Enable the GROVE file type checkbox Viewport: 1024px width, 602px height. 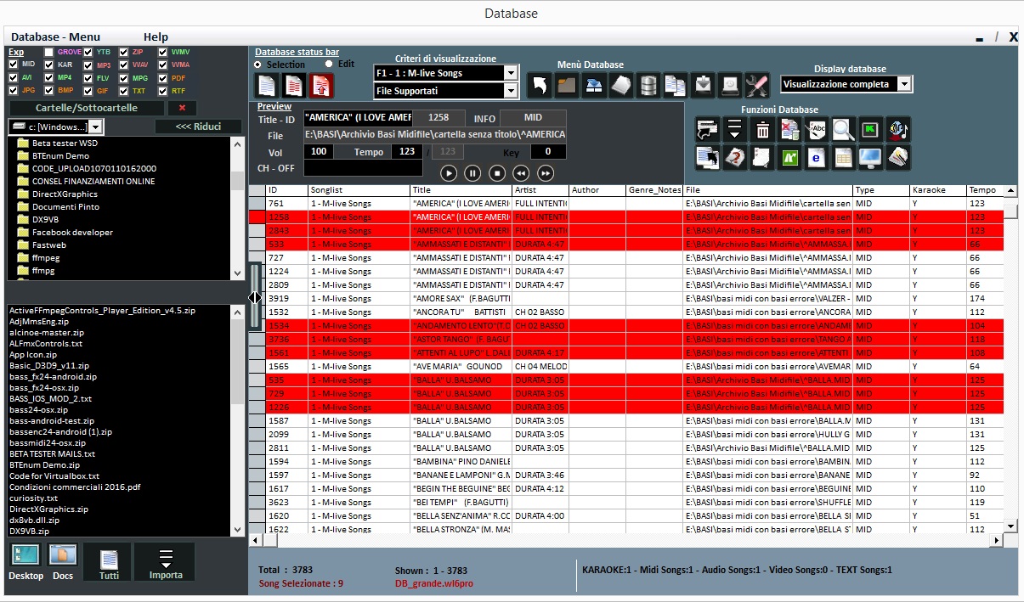[48, 53]
